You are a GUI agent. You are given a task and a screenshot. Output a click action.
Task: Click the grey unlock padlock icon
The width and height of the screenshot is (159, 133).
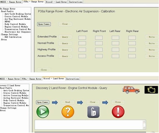pyautogui.click(x=93, y=112)
